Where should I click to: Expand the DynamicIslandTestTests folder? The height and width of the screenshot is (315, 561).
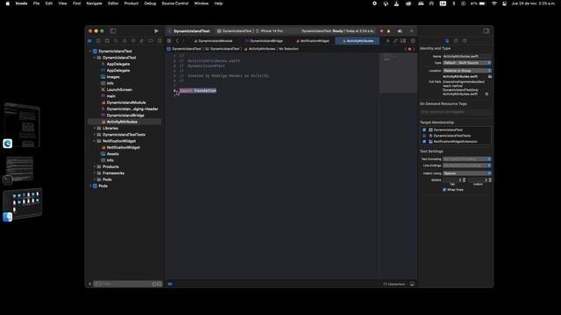[95, 135]
